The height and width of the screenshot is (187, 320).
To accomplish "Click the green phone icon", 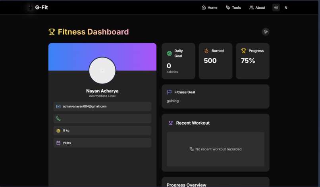I will [58, 118].
